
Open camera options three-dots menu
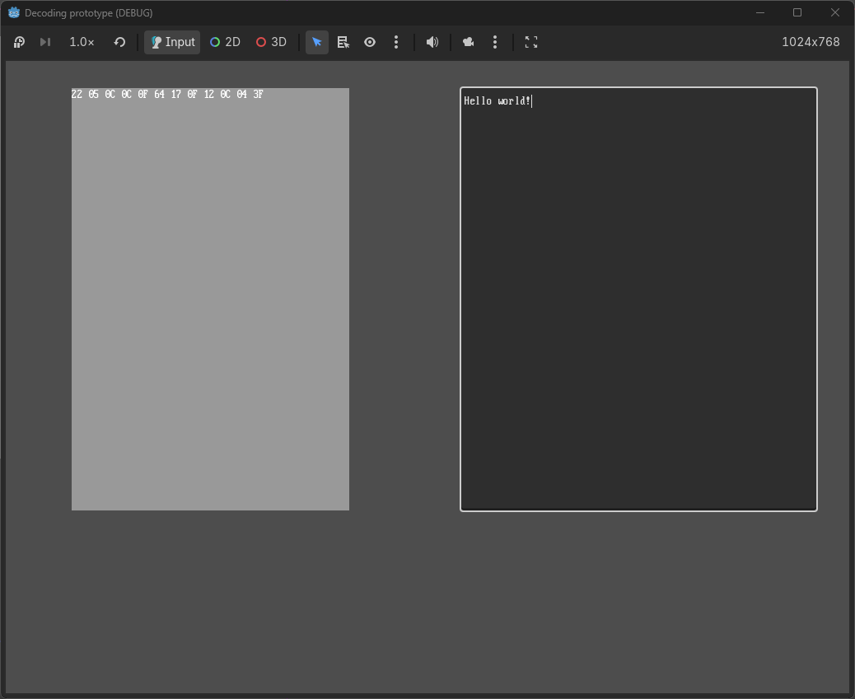495,42
